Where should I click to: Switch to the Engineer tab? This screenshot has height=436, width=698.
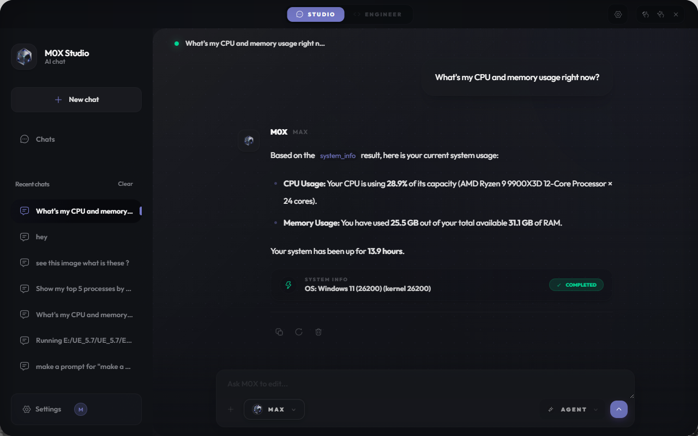377,14
